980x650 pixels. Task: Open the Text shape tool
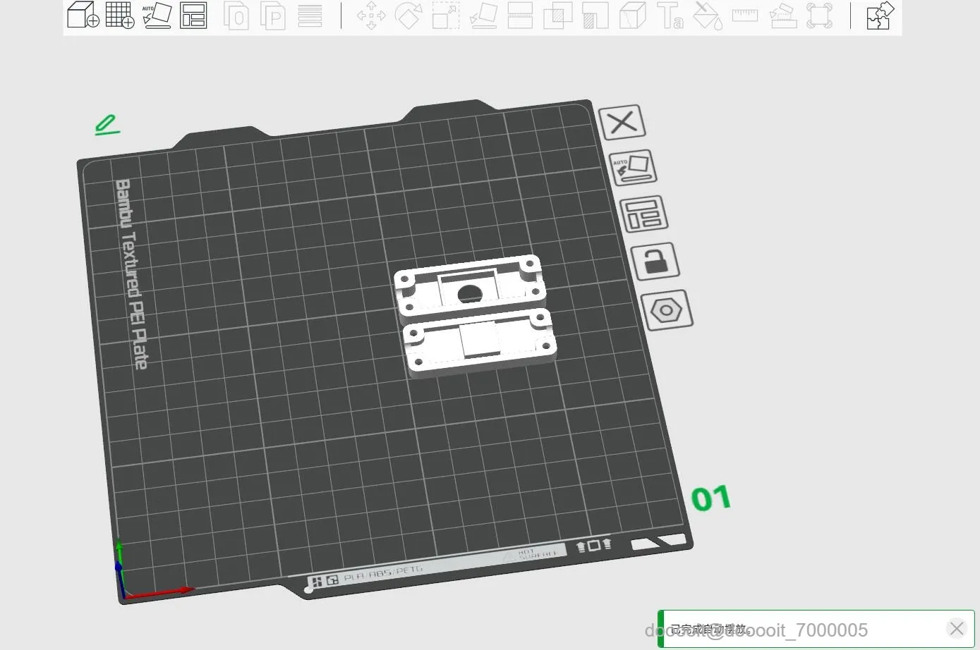point(670,16)
